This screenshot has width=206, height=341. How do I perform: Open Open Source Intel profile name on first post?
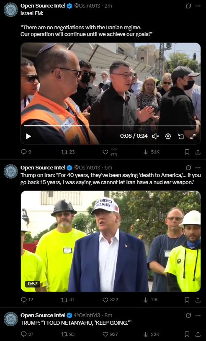tap(43, 6)
